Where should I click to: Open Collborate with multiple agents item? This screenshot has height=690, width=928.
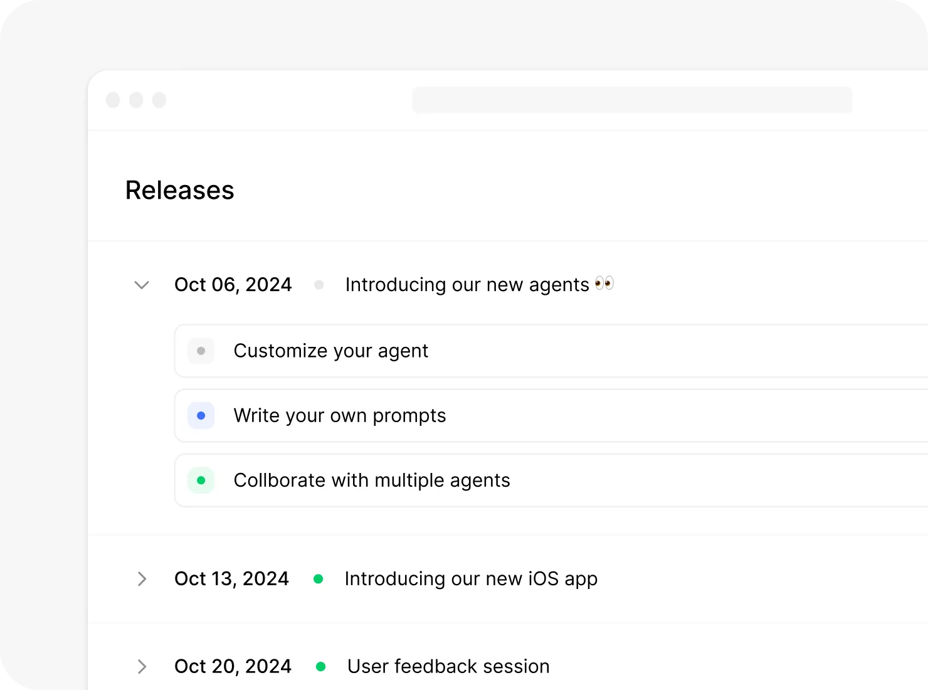(x=371, y=480)
